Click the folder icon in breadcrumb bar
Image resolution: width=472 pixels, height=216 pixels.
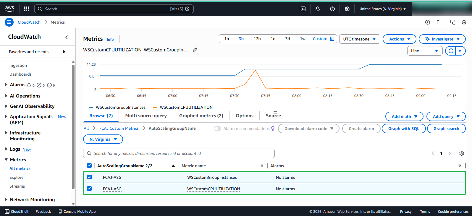tap(439, 22)
